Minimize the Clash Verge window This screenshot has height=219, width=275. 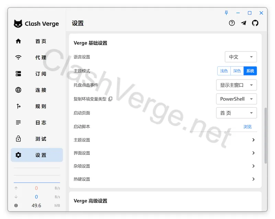[238, 13]
